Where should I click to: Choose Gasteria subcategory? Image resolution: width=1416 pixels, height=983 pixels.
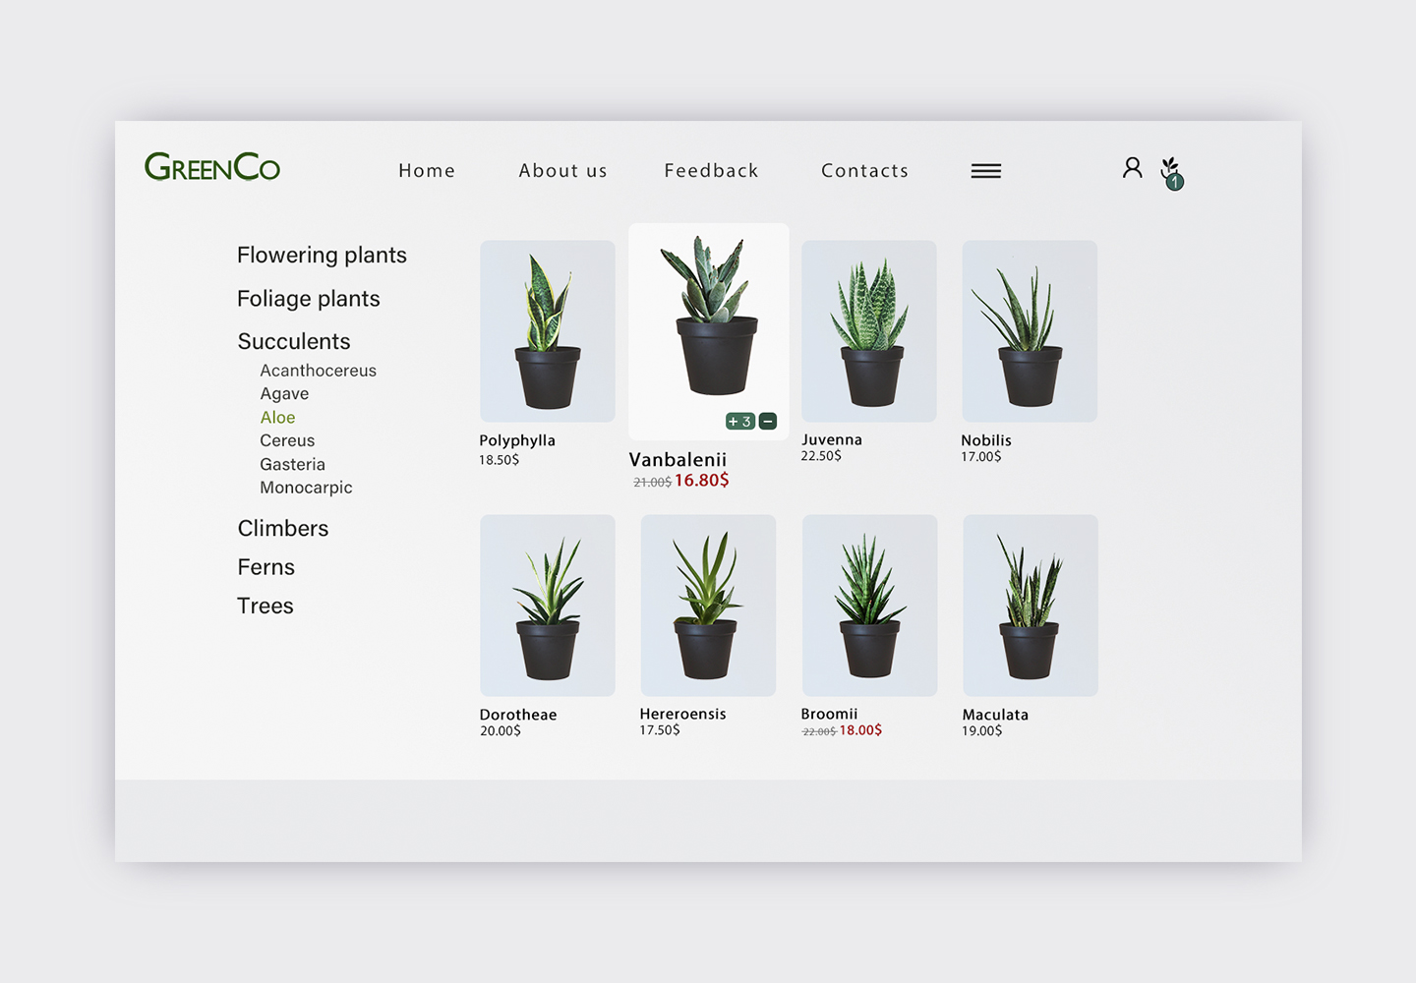click(292, 464)
